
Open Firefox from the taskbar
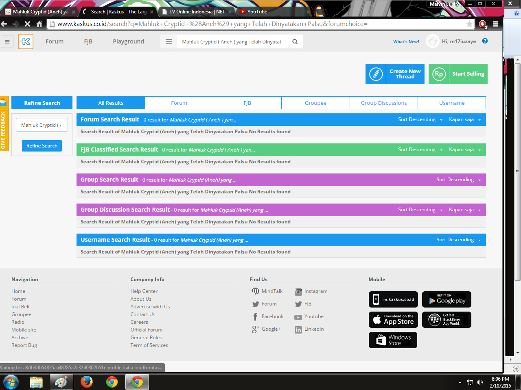(87, 382)
